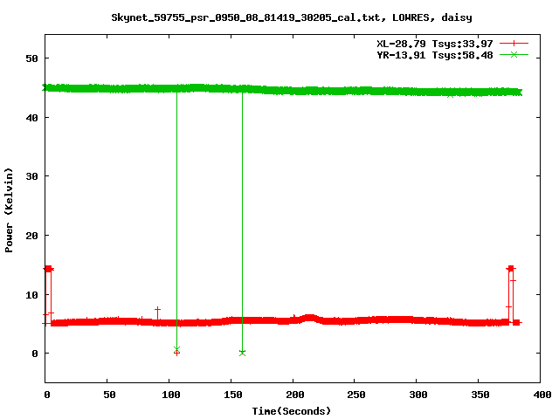Click the green dropout spike near 106 seconds
The width and height of the screenshot is (559, 419).
[x=176, y=221]
